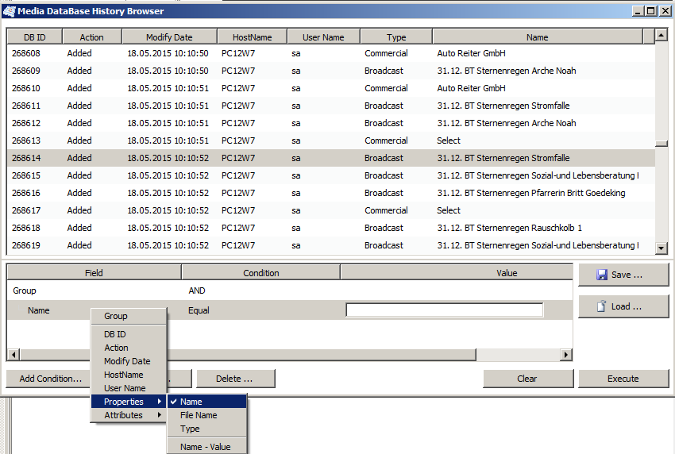Select row with DB ID 268610

331,88
